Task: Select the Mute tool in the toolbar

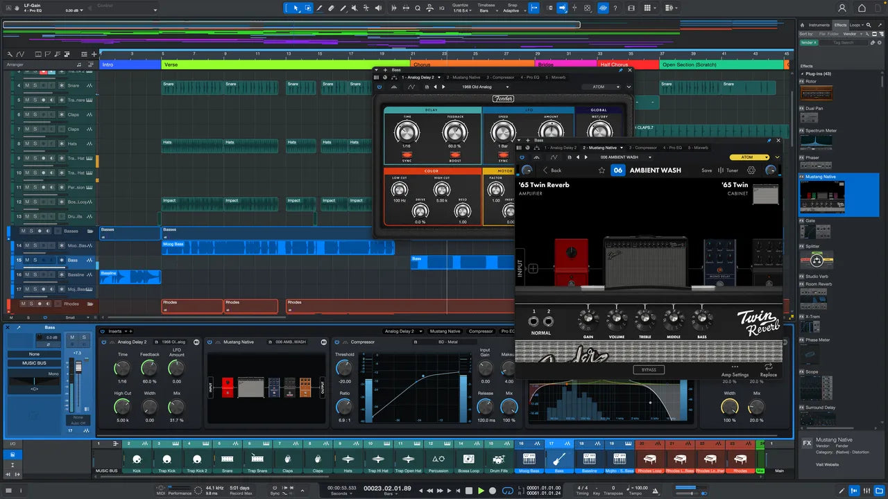Action: coord(355,8)
